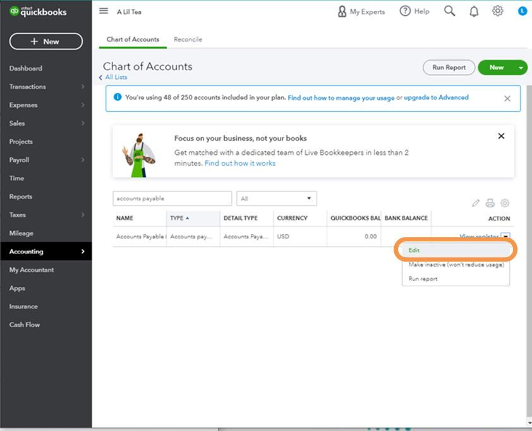Click the accounts payable search field
The image size is (532, 431).
172,198
